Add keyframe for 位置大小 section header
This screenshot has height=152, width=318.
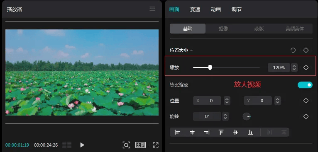(306, 50)
